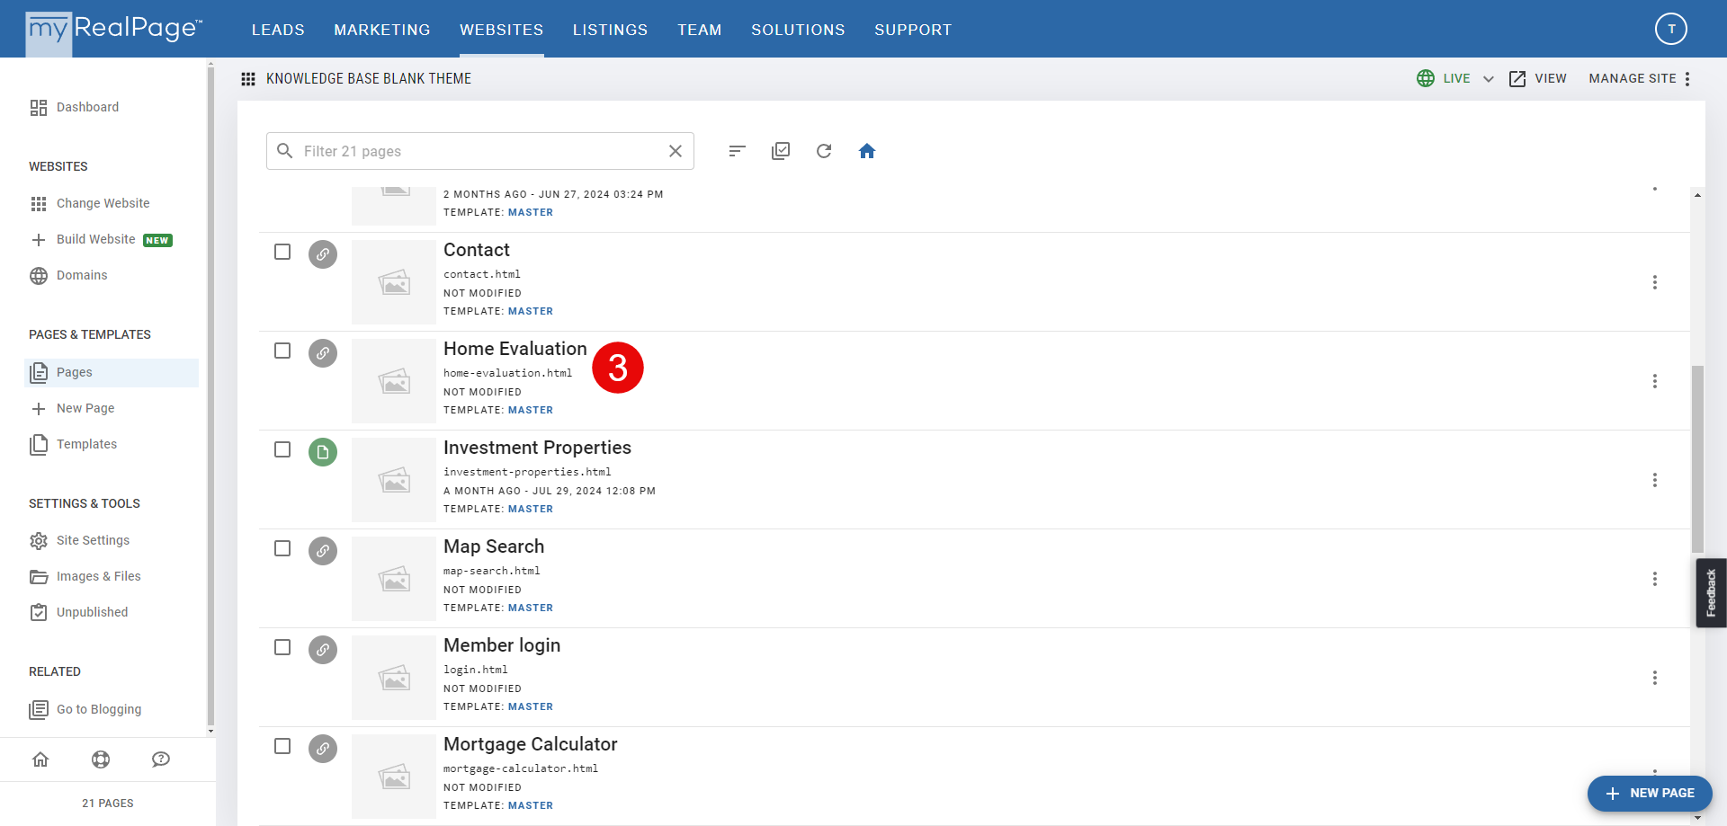Check the checkbox for Home Evaluation
The height and width of the screenshot is (826, 1727).
tap(282, 351)
